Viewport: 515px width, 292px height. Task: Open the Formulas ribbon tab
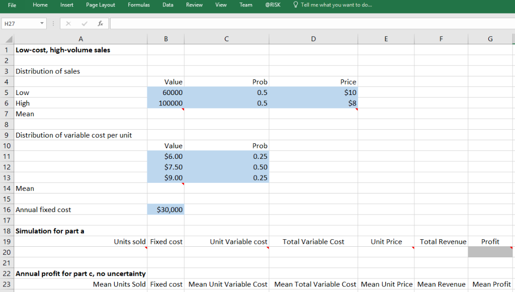tap(139, 5)
